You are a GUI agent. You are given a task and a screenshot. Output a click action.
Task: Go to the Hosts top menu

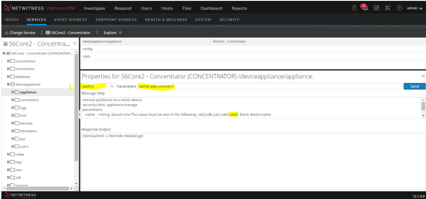[x=167, y=9]
